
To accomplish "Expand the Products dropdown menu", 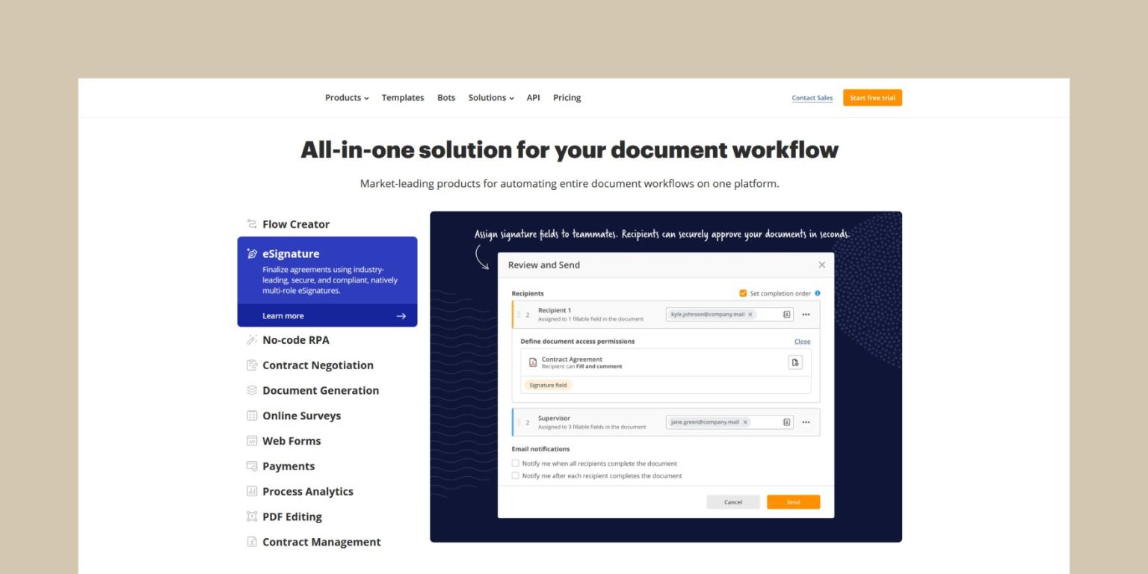I will 347,98.
